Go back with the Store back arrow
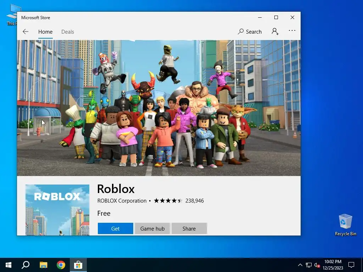363x272 pixels. pyautogui.click(x=26, y=32)
